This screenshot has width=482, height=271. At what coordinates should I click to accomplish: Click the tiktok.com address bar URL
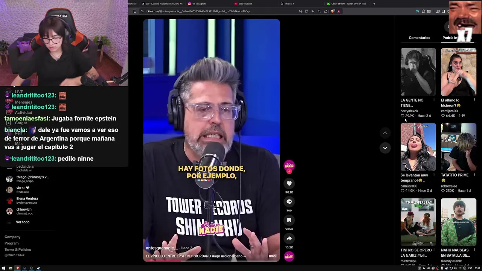[198, 11]
